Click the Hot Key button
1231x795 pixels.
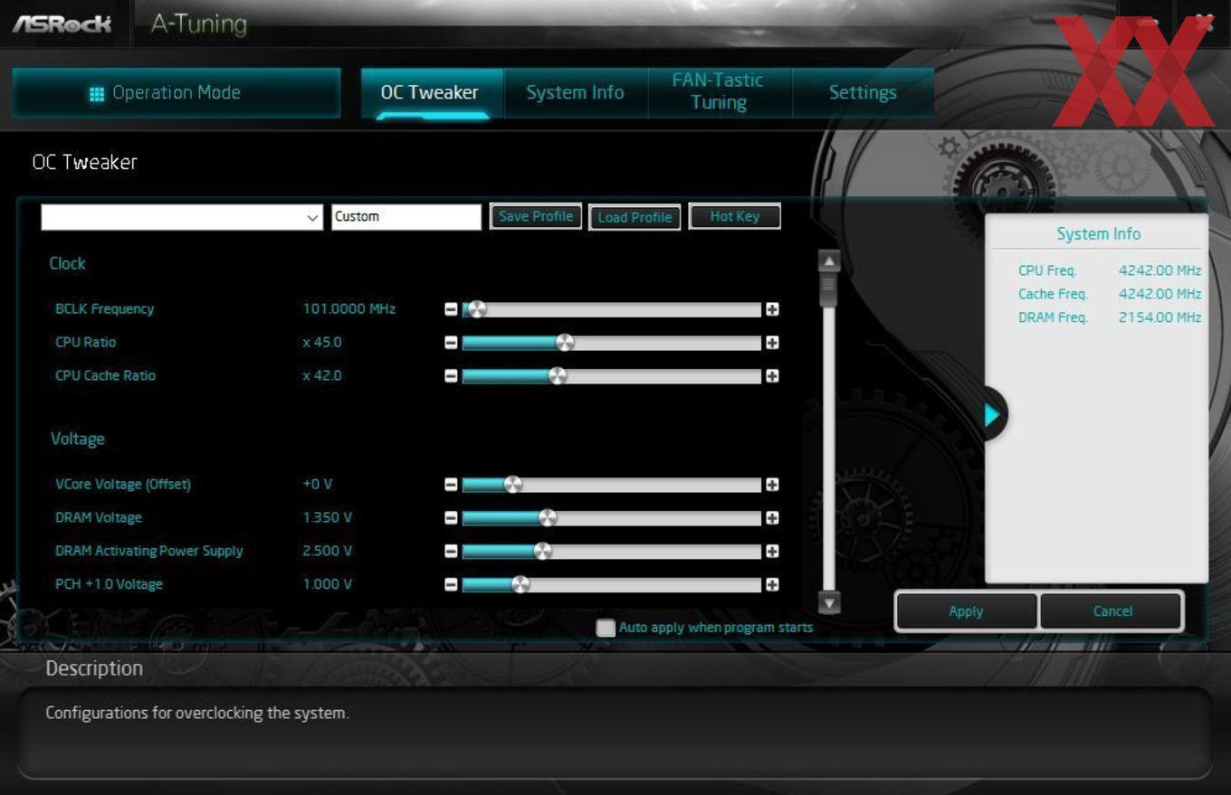pos(734,216)
